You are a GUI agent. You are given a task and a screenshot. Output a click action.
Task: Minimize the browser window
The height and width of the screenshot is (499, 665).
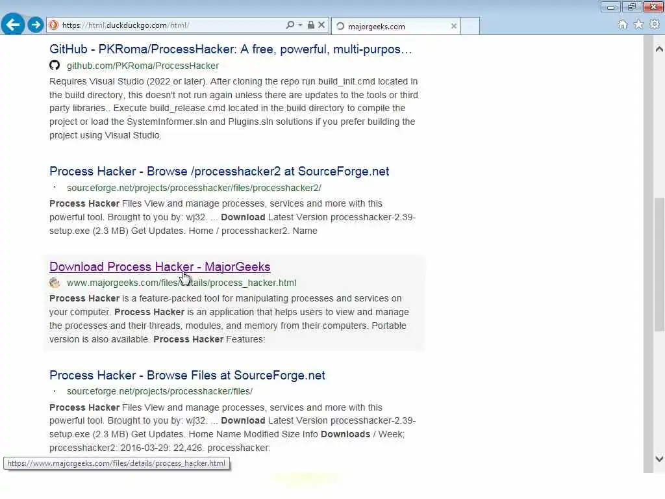tap(610, 6)
